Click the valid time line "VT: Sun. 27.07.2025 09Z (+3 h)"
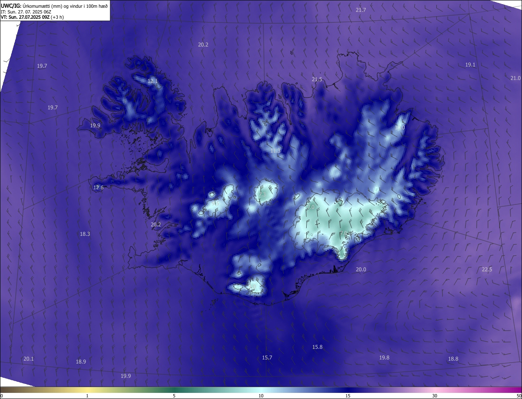Viewport: 522px width, 399px height. pyautogui.click(x=32, y=17)
